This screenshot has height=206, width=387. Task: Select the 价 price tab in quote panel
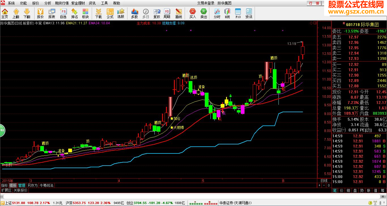[342, 190]
